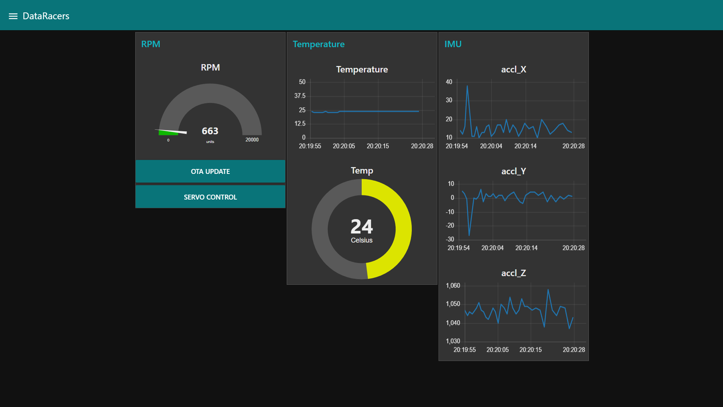The image size is (723, 407).
Task: Open the hamburger side menu
Action: 13,16
